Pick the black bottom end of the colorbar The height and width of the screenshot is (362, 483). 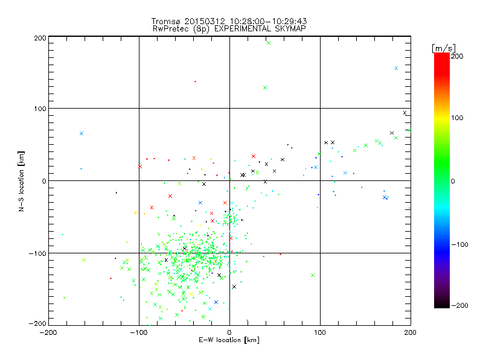coord(442,303)
